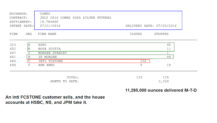Select ABN AMRO issued value 5
The width and height of the screenshot is (217, 123).
tap(141, 65)
